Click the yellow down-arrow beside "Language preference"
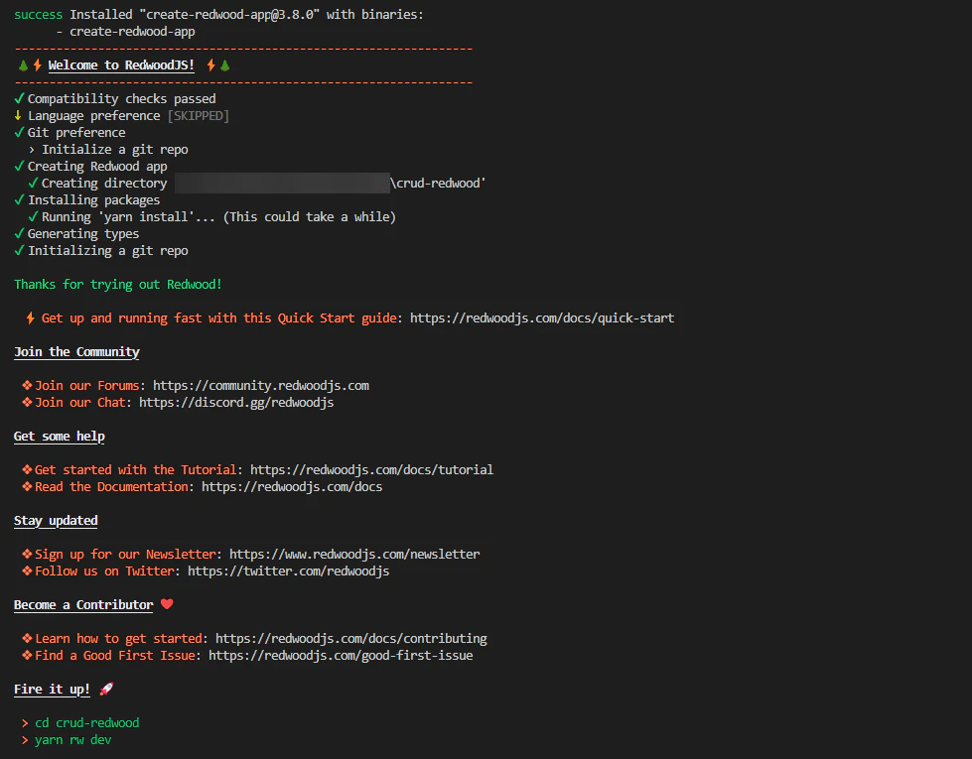 [x=18, y=115]
